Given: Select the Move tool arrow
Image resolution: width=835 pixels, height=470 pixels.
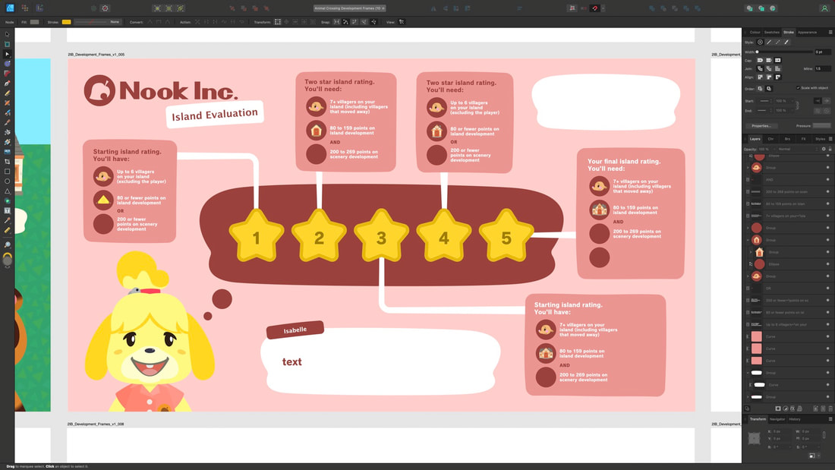Looking at the screenshot, I should tap(7, 35).
